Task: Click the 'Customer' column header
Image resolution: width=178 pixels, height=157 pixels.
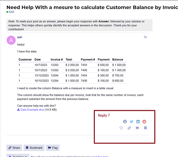Action: [25, 59]
